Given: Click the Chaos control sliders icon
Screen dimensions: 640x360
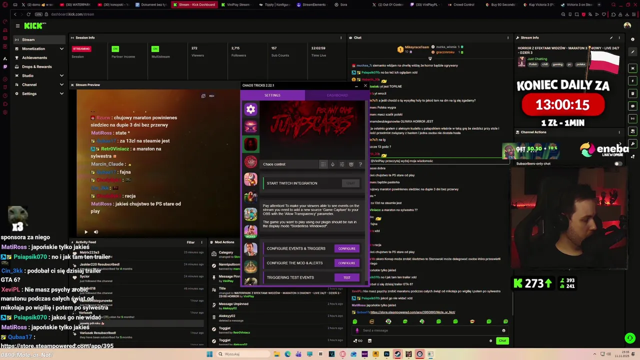Looking at the screenshot, I should [x=342, y=164].
